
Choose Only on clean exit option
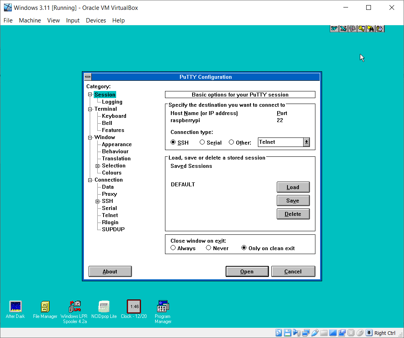coord(244,248)
